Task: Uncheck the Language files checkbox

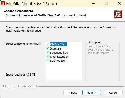Action: coord(48,53)
